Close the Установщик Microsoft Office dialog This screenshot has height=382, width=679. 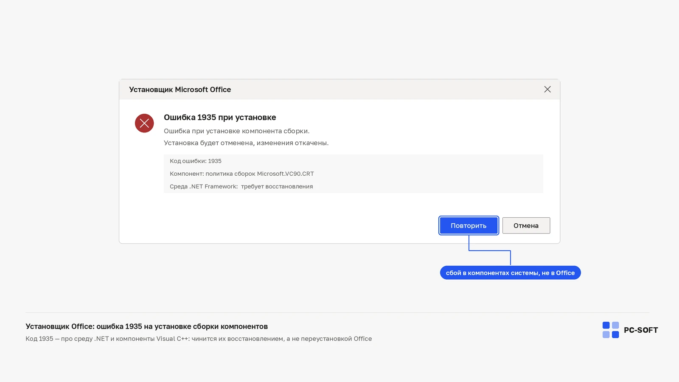[x=547, y=89]
